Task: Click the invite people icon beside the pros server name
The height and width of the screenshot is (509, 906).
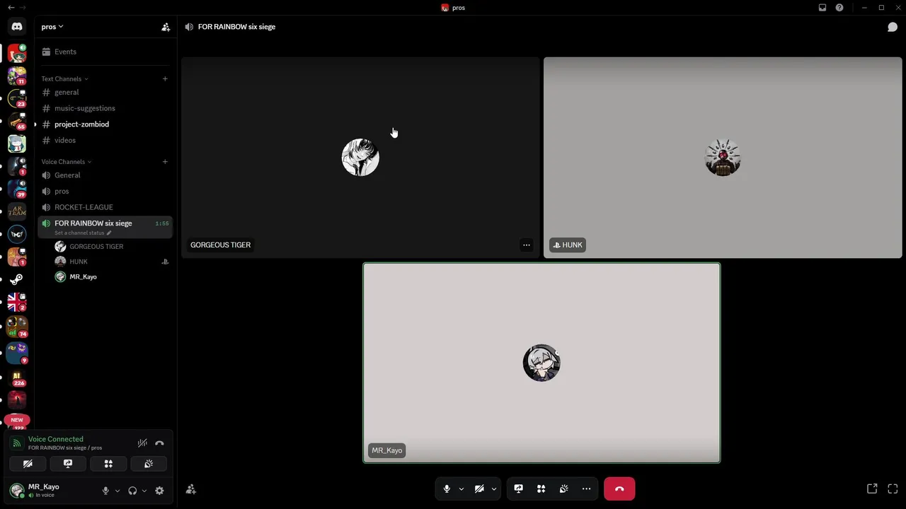Action: click(x=166, y=27)
